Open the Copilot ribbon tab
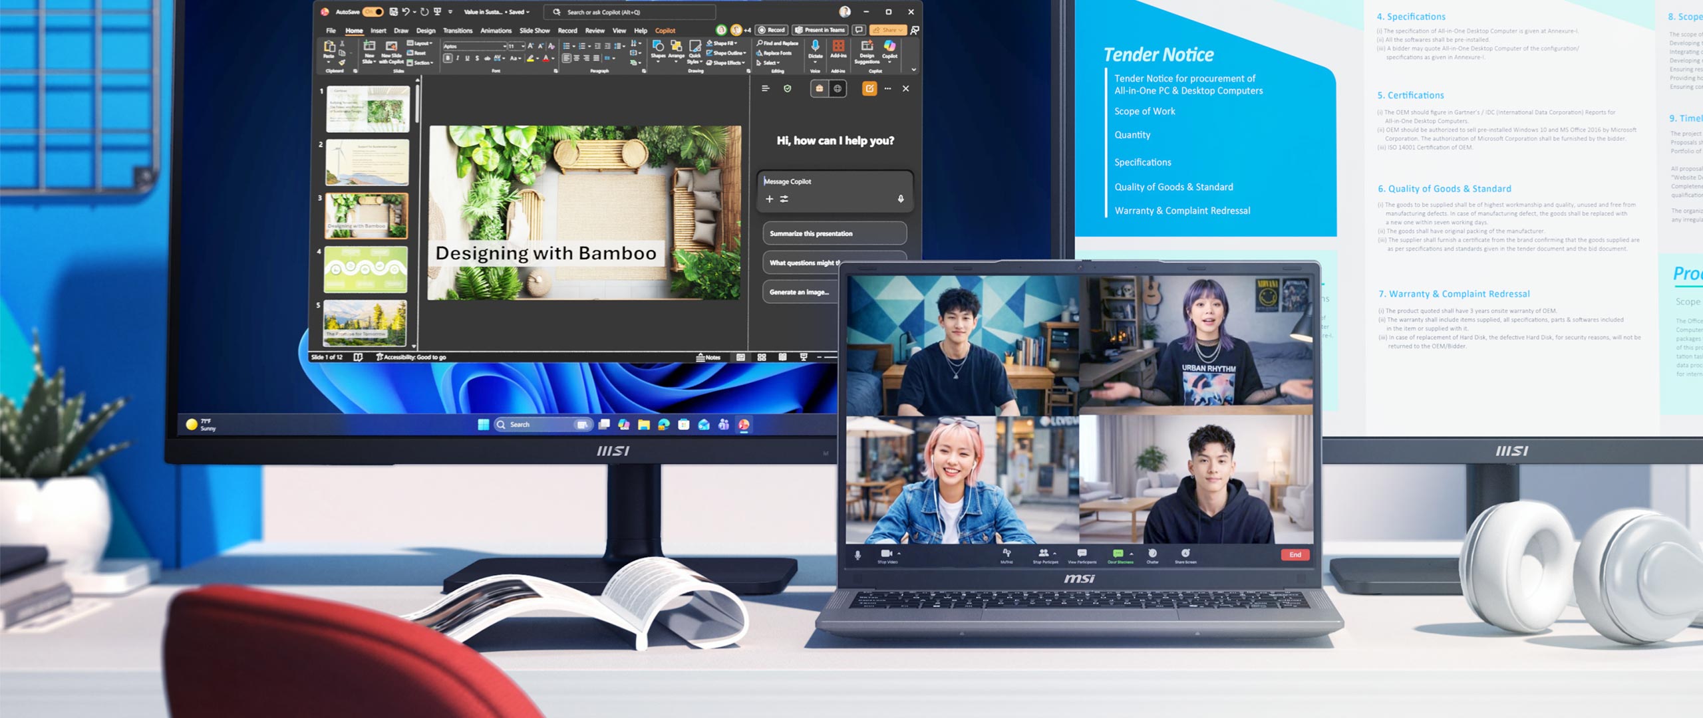The width and height of the screenshot is (1703, 718). pyautogui.click(x=665, y=31)
